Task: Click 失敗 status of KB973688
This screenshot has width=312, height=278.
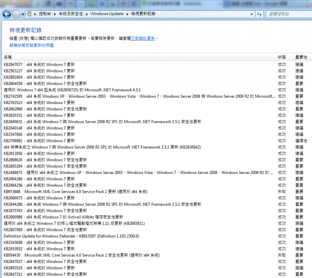Action: pyautogui.click(x=282, y=191)
